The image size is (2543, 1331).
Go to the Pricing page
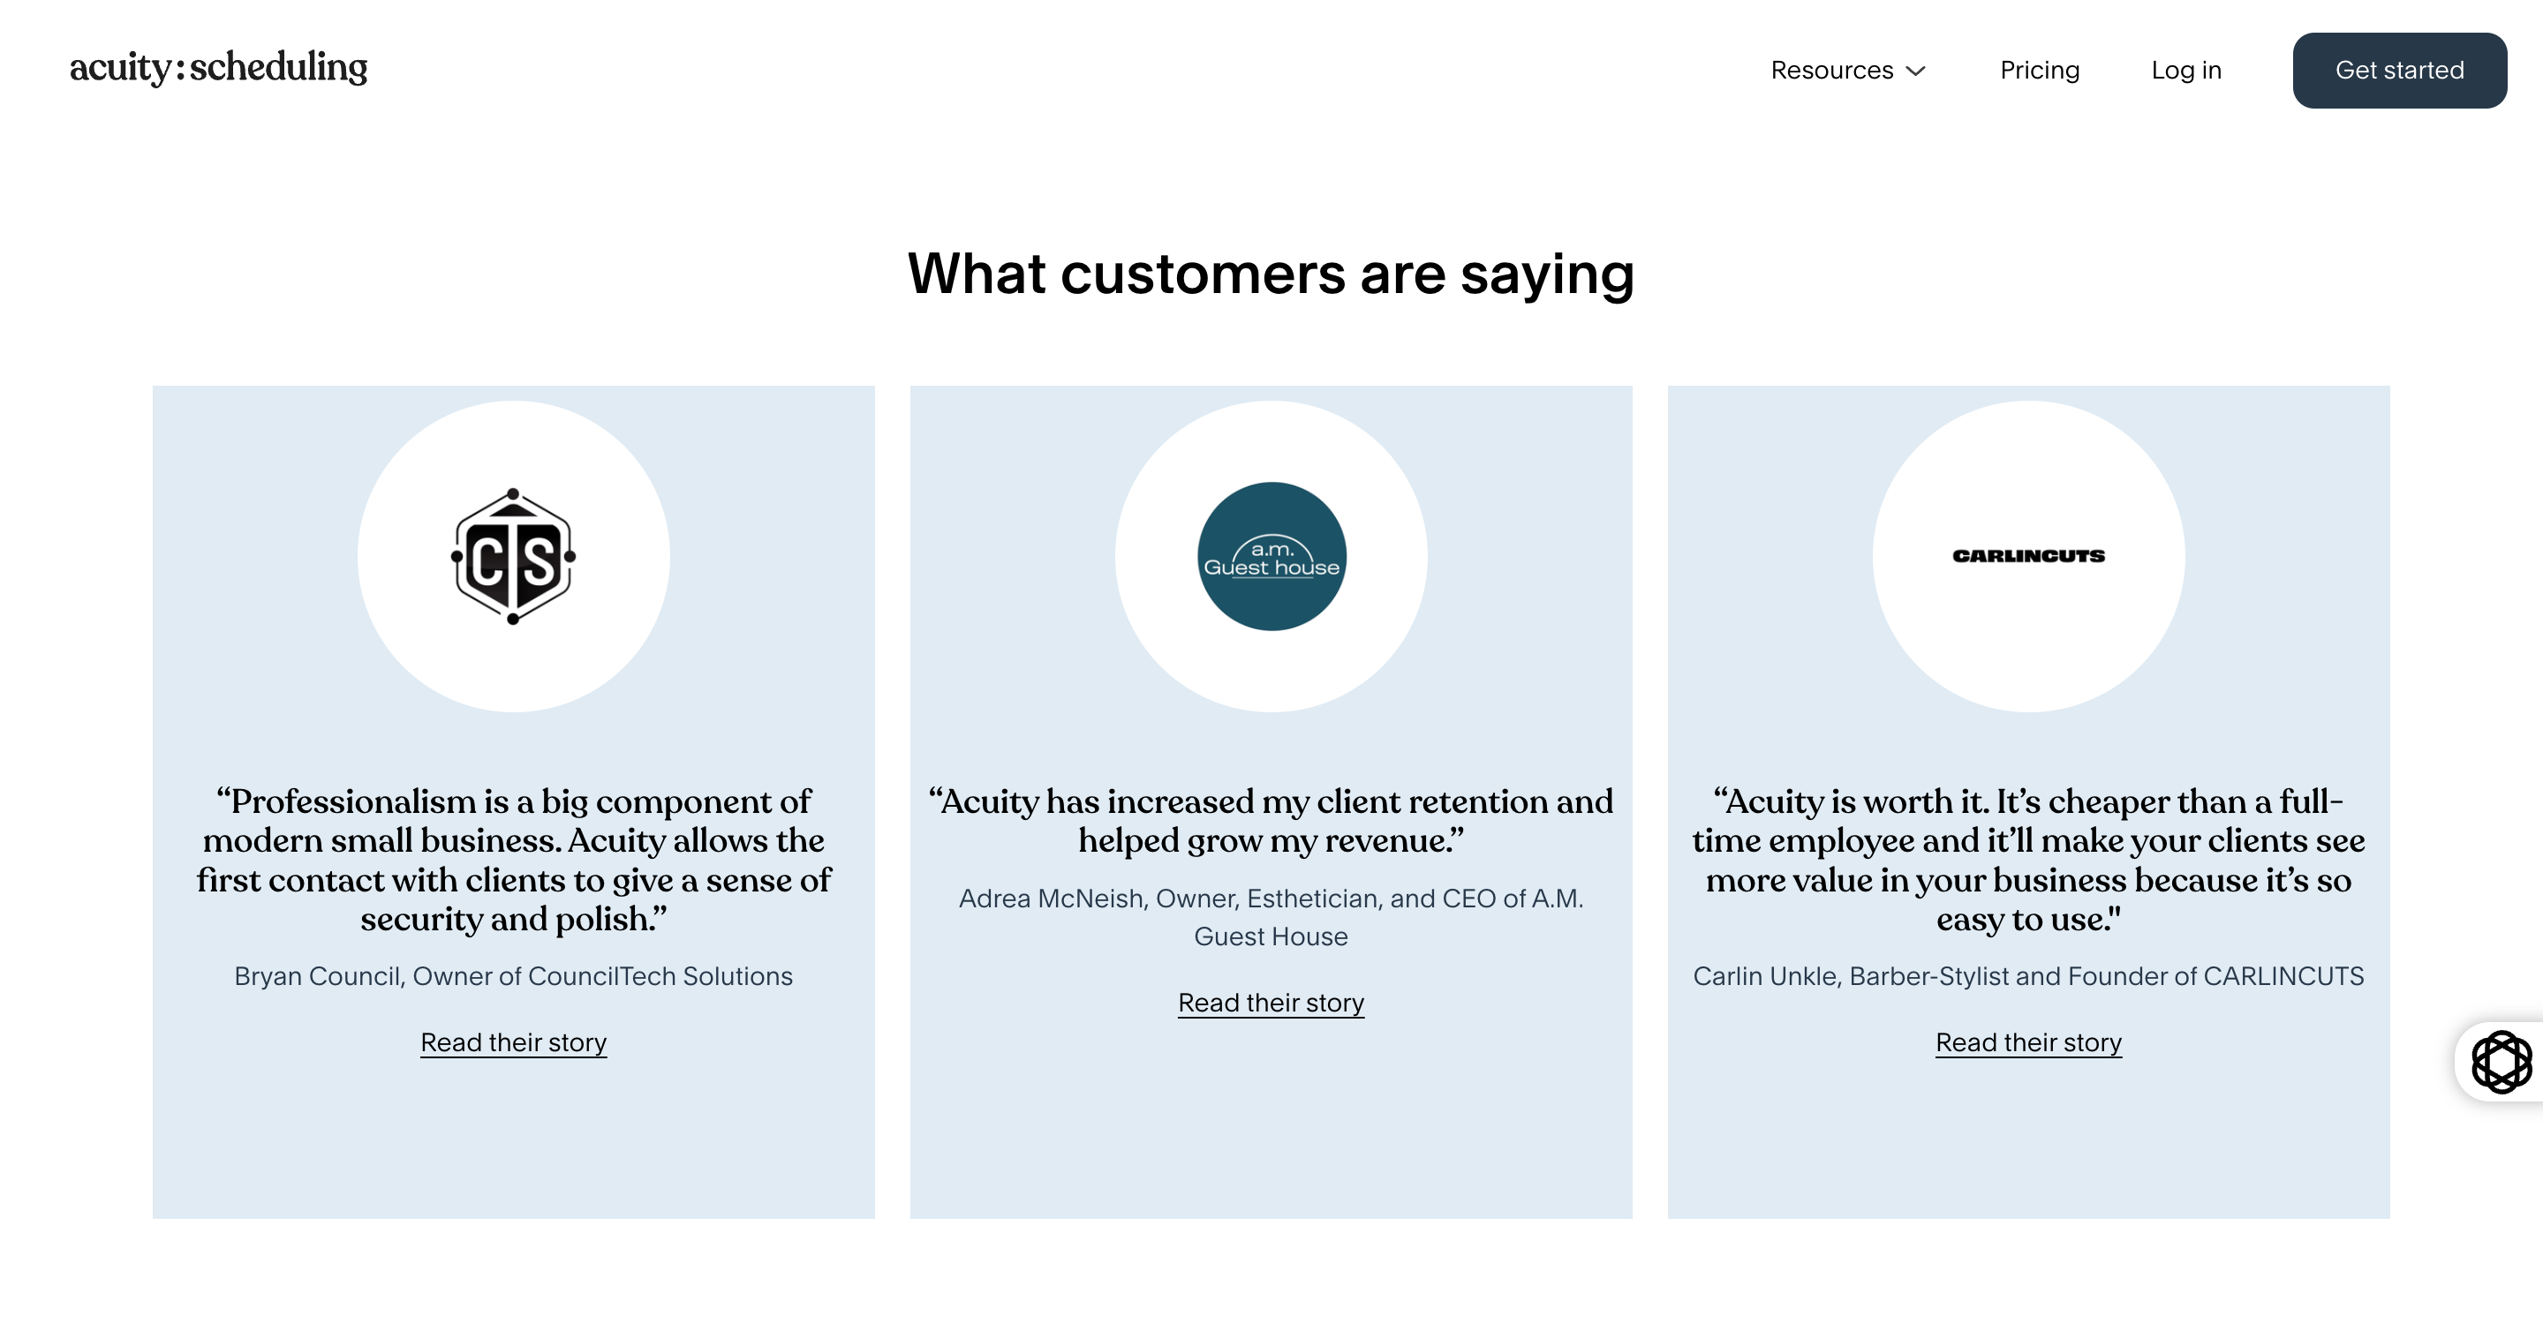2040,70
